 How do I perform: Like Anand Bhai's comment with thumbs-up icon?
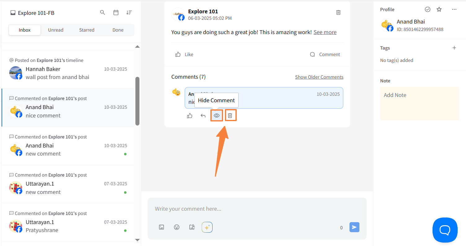click(x=190, y=116)
